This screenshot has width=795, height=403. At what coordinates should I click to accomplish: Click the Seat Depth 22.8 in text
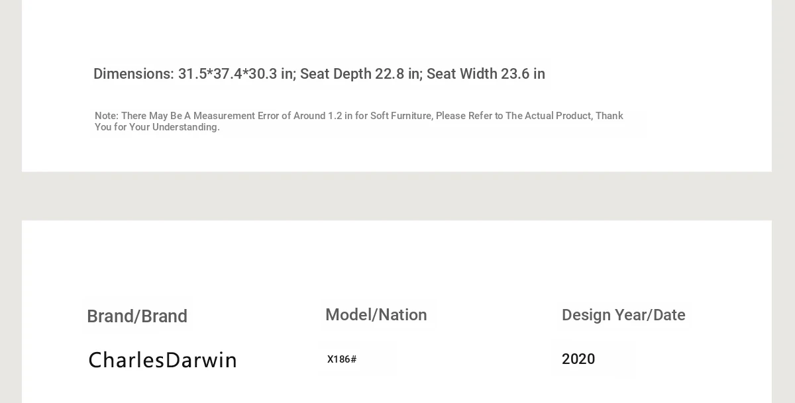pos(360,74)
